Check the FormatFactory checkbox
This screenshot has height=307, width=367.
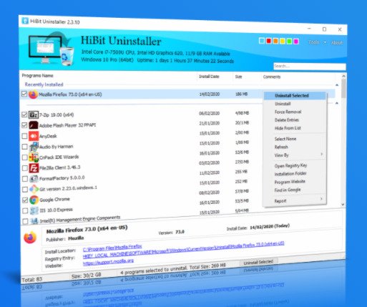pos(25,179)
